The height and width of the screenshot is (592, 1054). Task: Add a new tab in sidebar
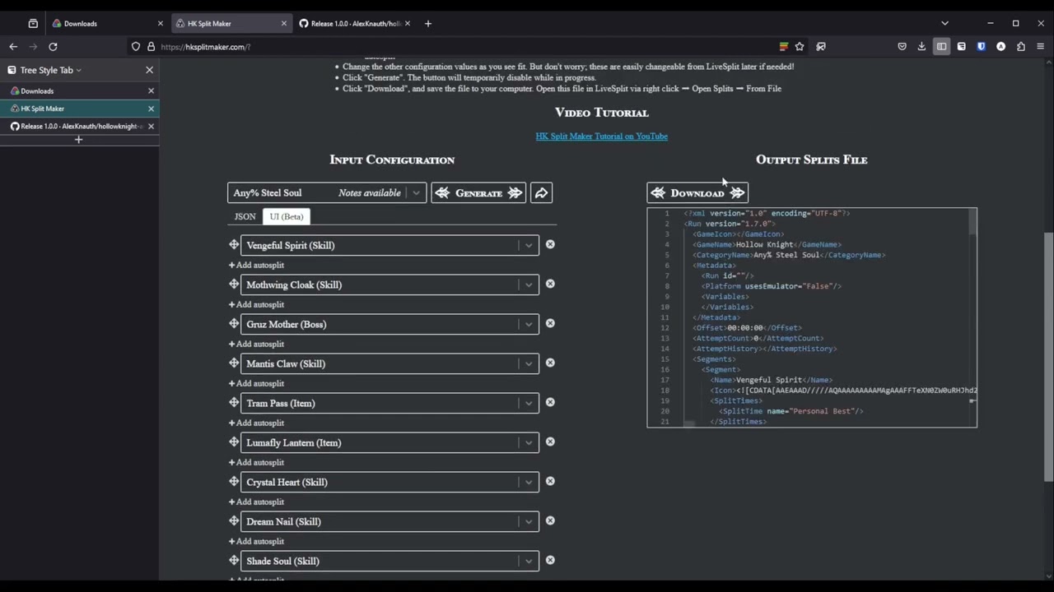79,140
